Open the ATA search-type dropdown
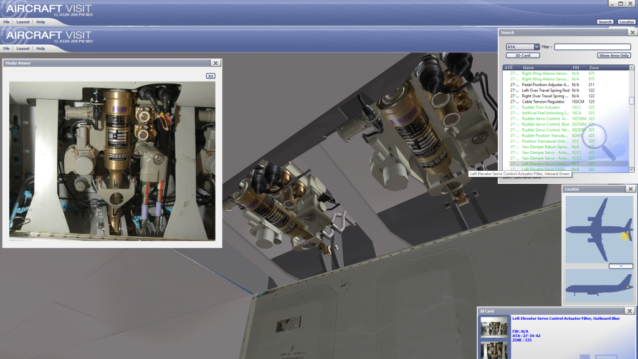This screenshot has width=638, height=359. point(523,47)
